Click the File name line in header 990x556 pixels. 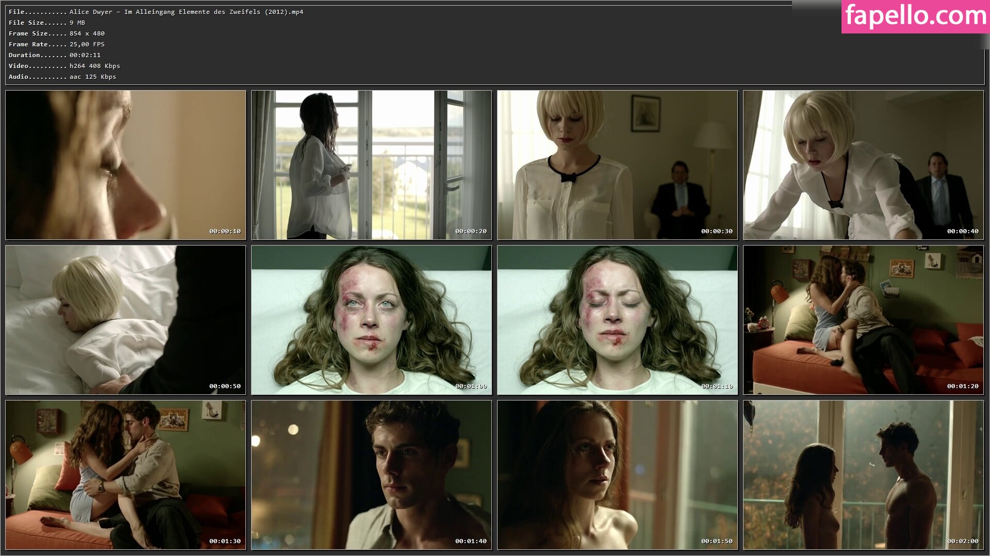[156, 12]
